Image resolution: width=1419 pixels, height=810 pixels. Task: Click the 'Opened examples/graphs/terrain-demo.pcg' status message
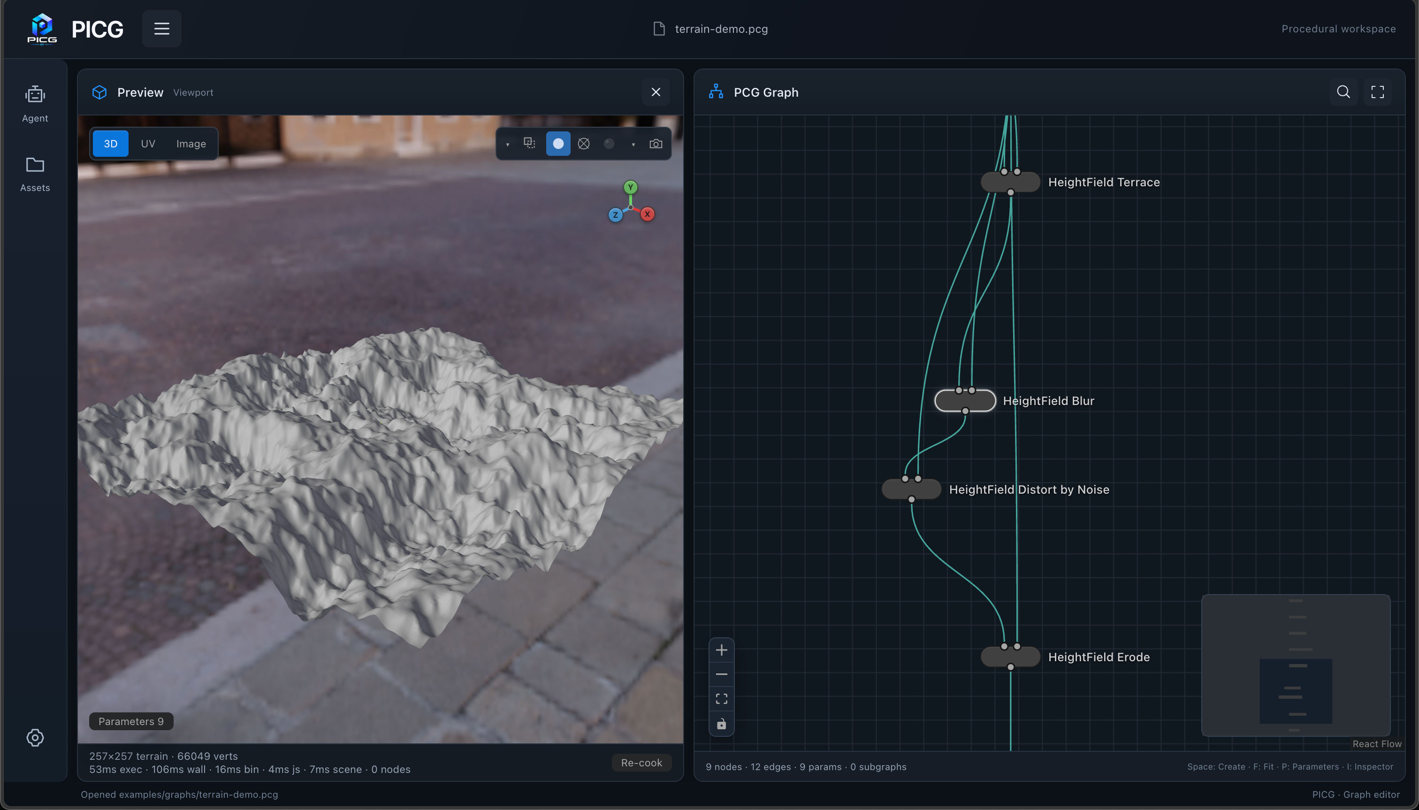coord(179,795)
